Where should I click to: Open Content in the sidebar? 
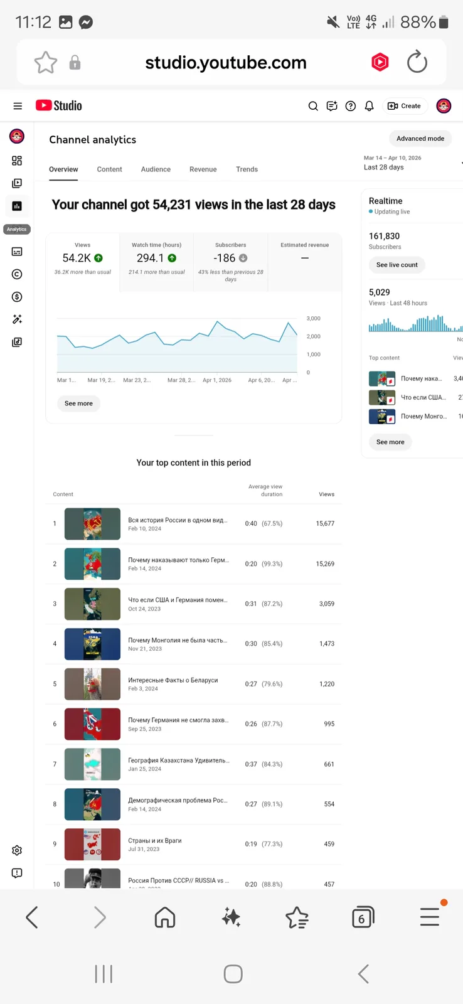17,183
